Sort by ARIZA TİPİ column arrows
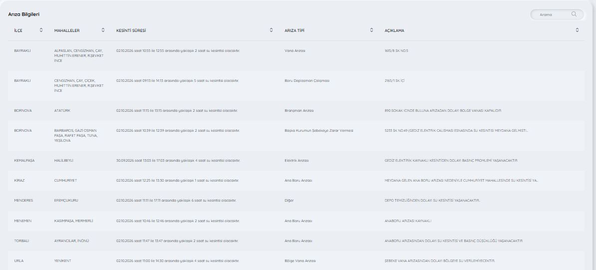 371,30
